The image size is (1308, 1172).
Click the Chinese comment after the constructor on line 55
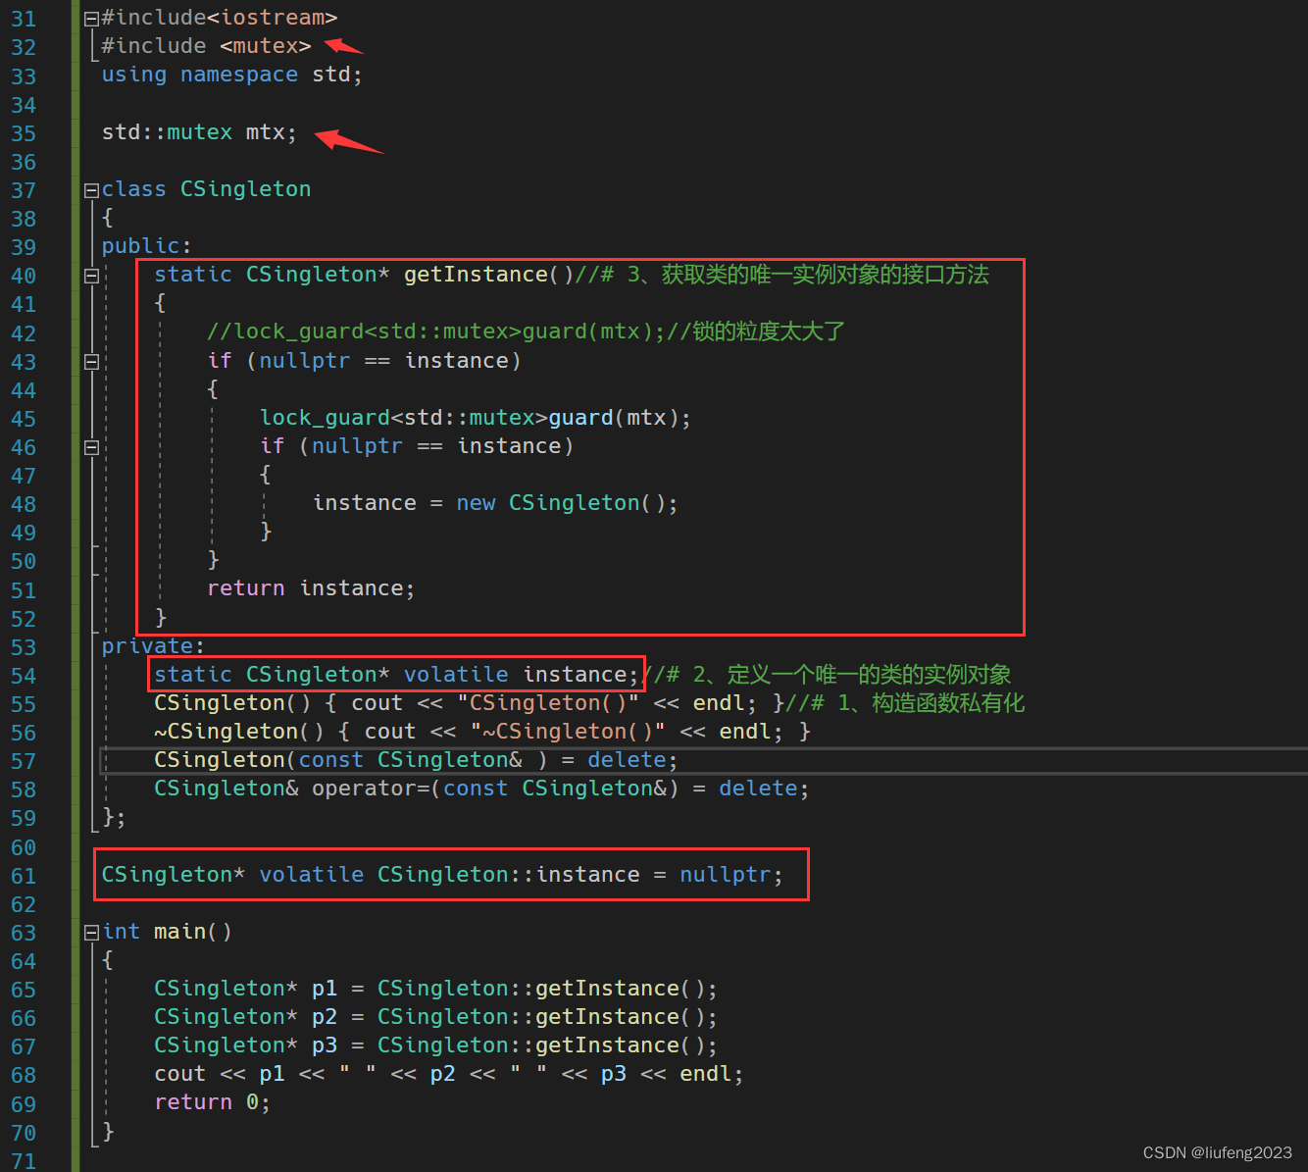pos(905,703)
